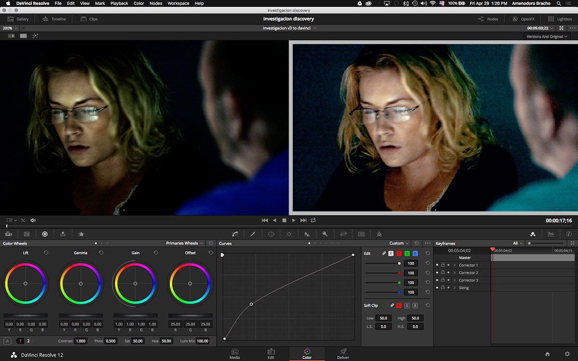Open the OpenFX panel
Image resolution: width=578 pixels, height=361 pixels.
[524, 19]
